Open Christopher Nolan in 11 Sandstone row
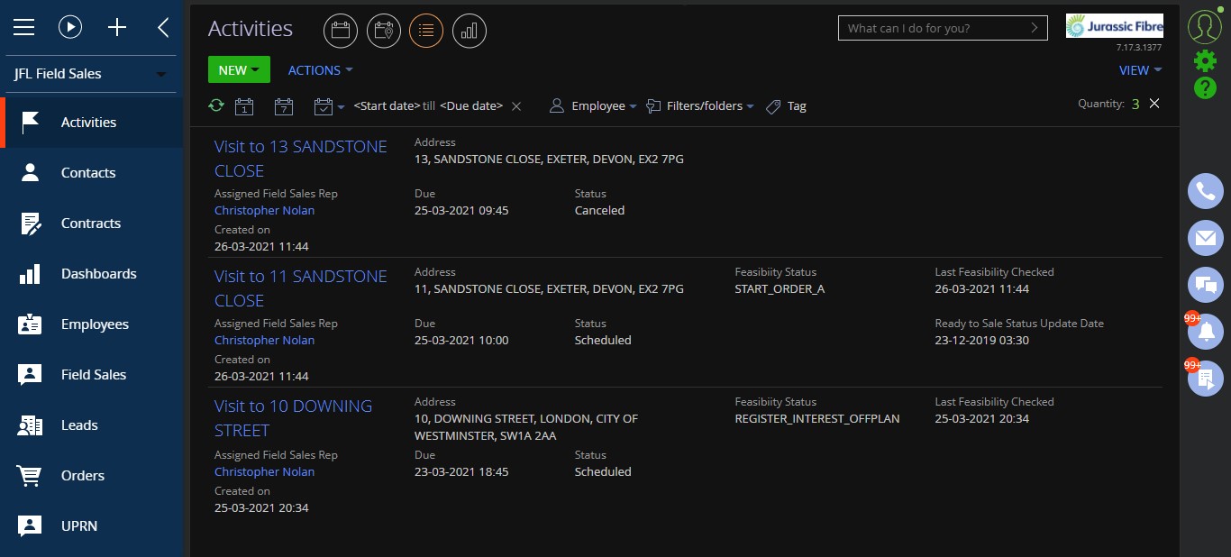The height and width of the screenshot is (557, 1231). (264, 340)
